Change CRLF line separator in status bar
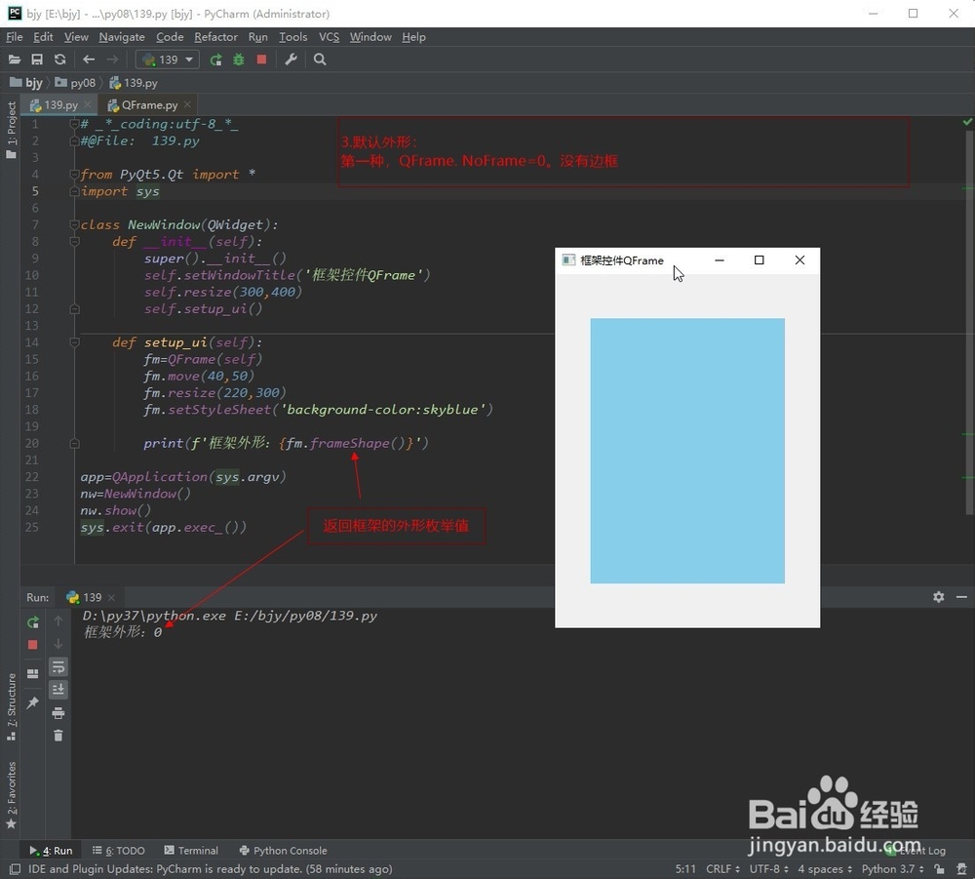The image size is (975, 879). (x=722, y=869)
